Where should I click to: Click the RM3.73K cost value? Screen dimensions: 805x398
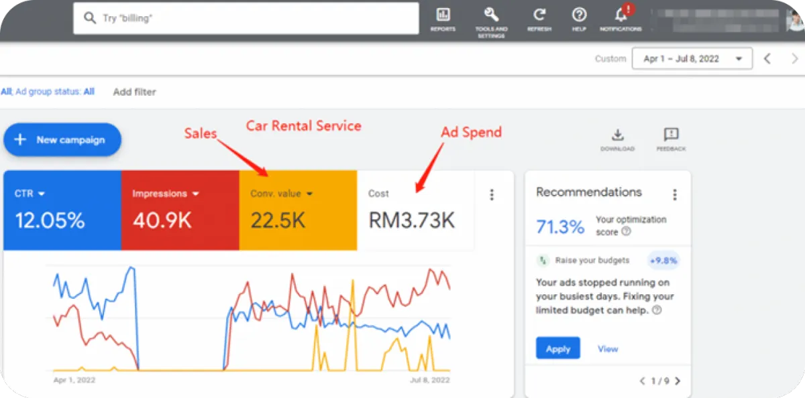tap(412, 220)
